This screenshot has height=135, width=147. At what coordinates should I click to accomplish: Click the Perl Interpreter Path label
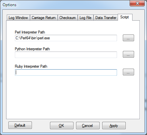(x=30, y=32)
